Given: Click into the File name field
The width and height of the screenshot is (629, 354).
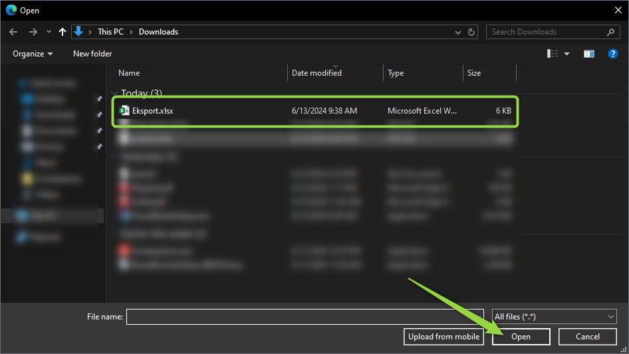Looking at the screenshot, I should click(x=305, y=317).
